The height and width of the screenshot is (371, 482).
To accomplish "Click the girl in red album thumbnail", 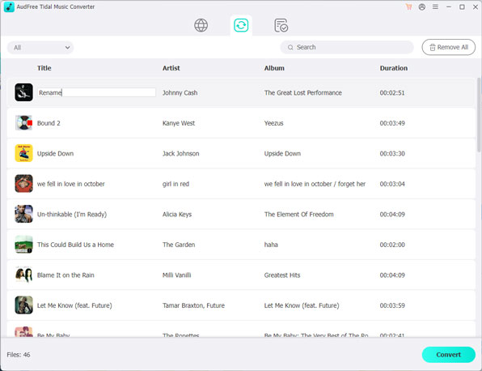I will coord(23,184).
